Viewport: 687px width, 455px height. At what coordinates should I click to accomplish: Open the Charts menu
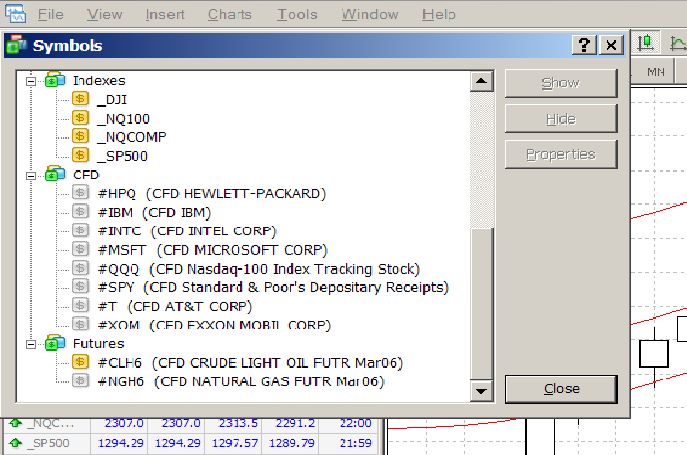[x=230, y=14]
